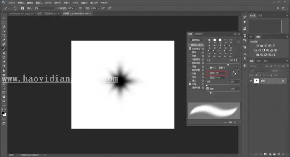Open the 3D menu in menu bar
The image size is (290, 157).
click(75, 2)
